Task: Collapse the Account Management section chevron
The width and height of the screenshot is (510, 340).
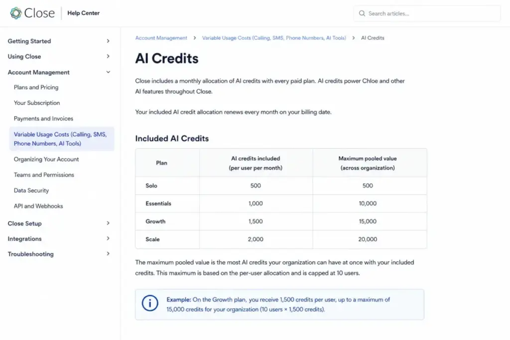Action: 108,72
